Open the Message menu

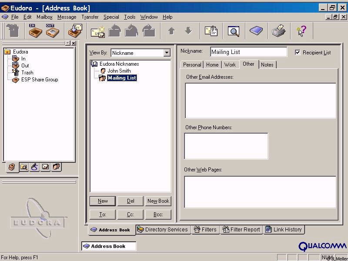pos(67,17)
